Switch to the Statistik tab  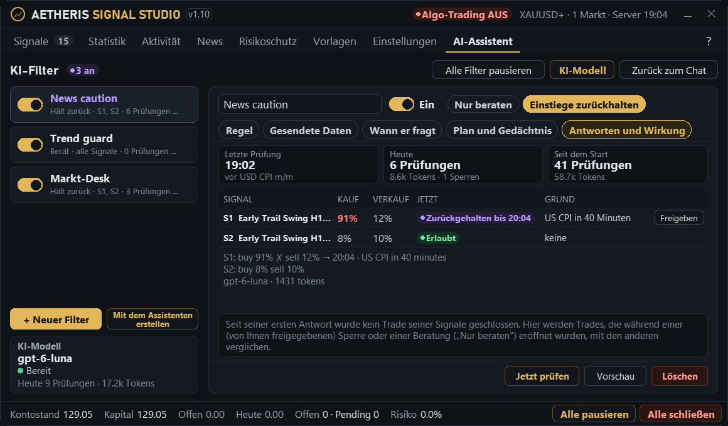pos(107,41)
